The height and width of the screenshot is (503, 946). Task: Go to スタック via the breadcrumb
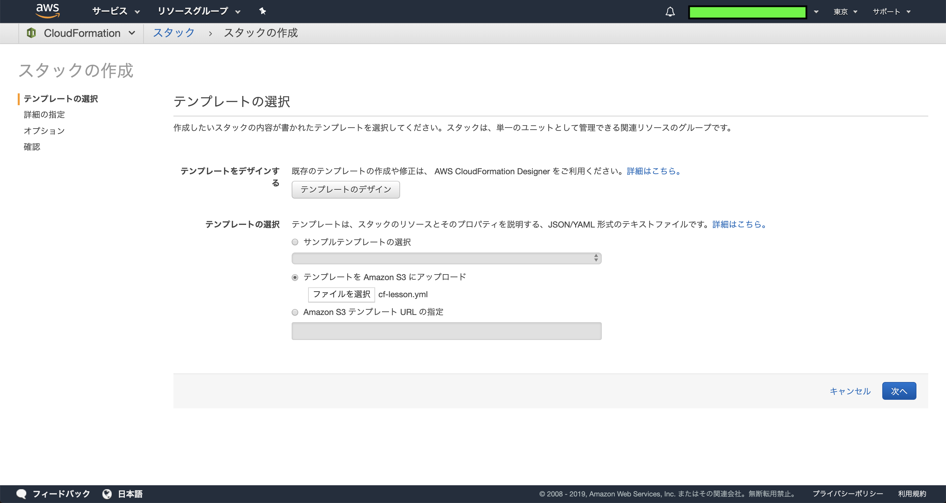(173, 33)
